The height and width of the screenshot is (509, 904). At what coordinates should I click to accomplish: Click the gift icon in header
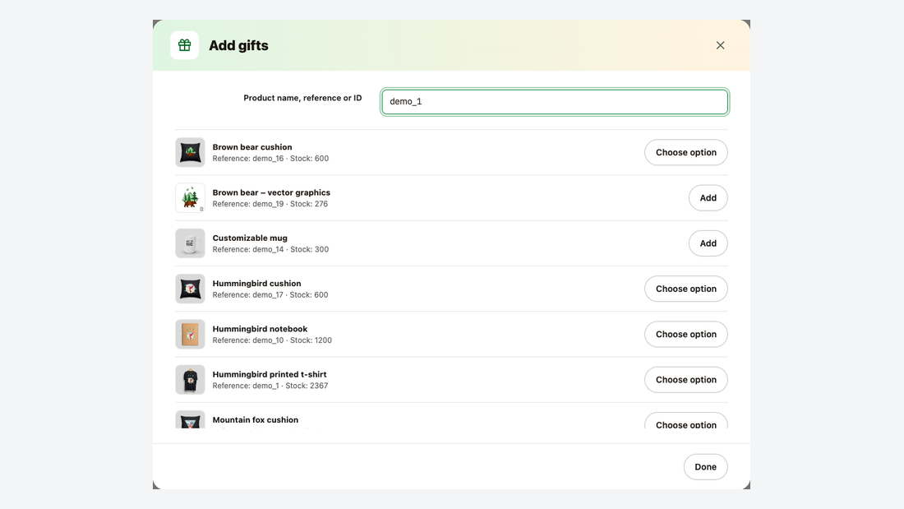184,45
